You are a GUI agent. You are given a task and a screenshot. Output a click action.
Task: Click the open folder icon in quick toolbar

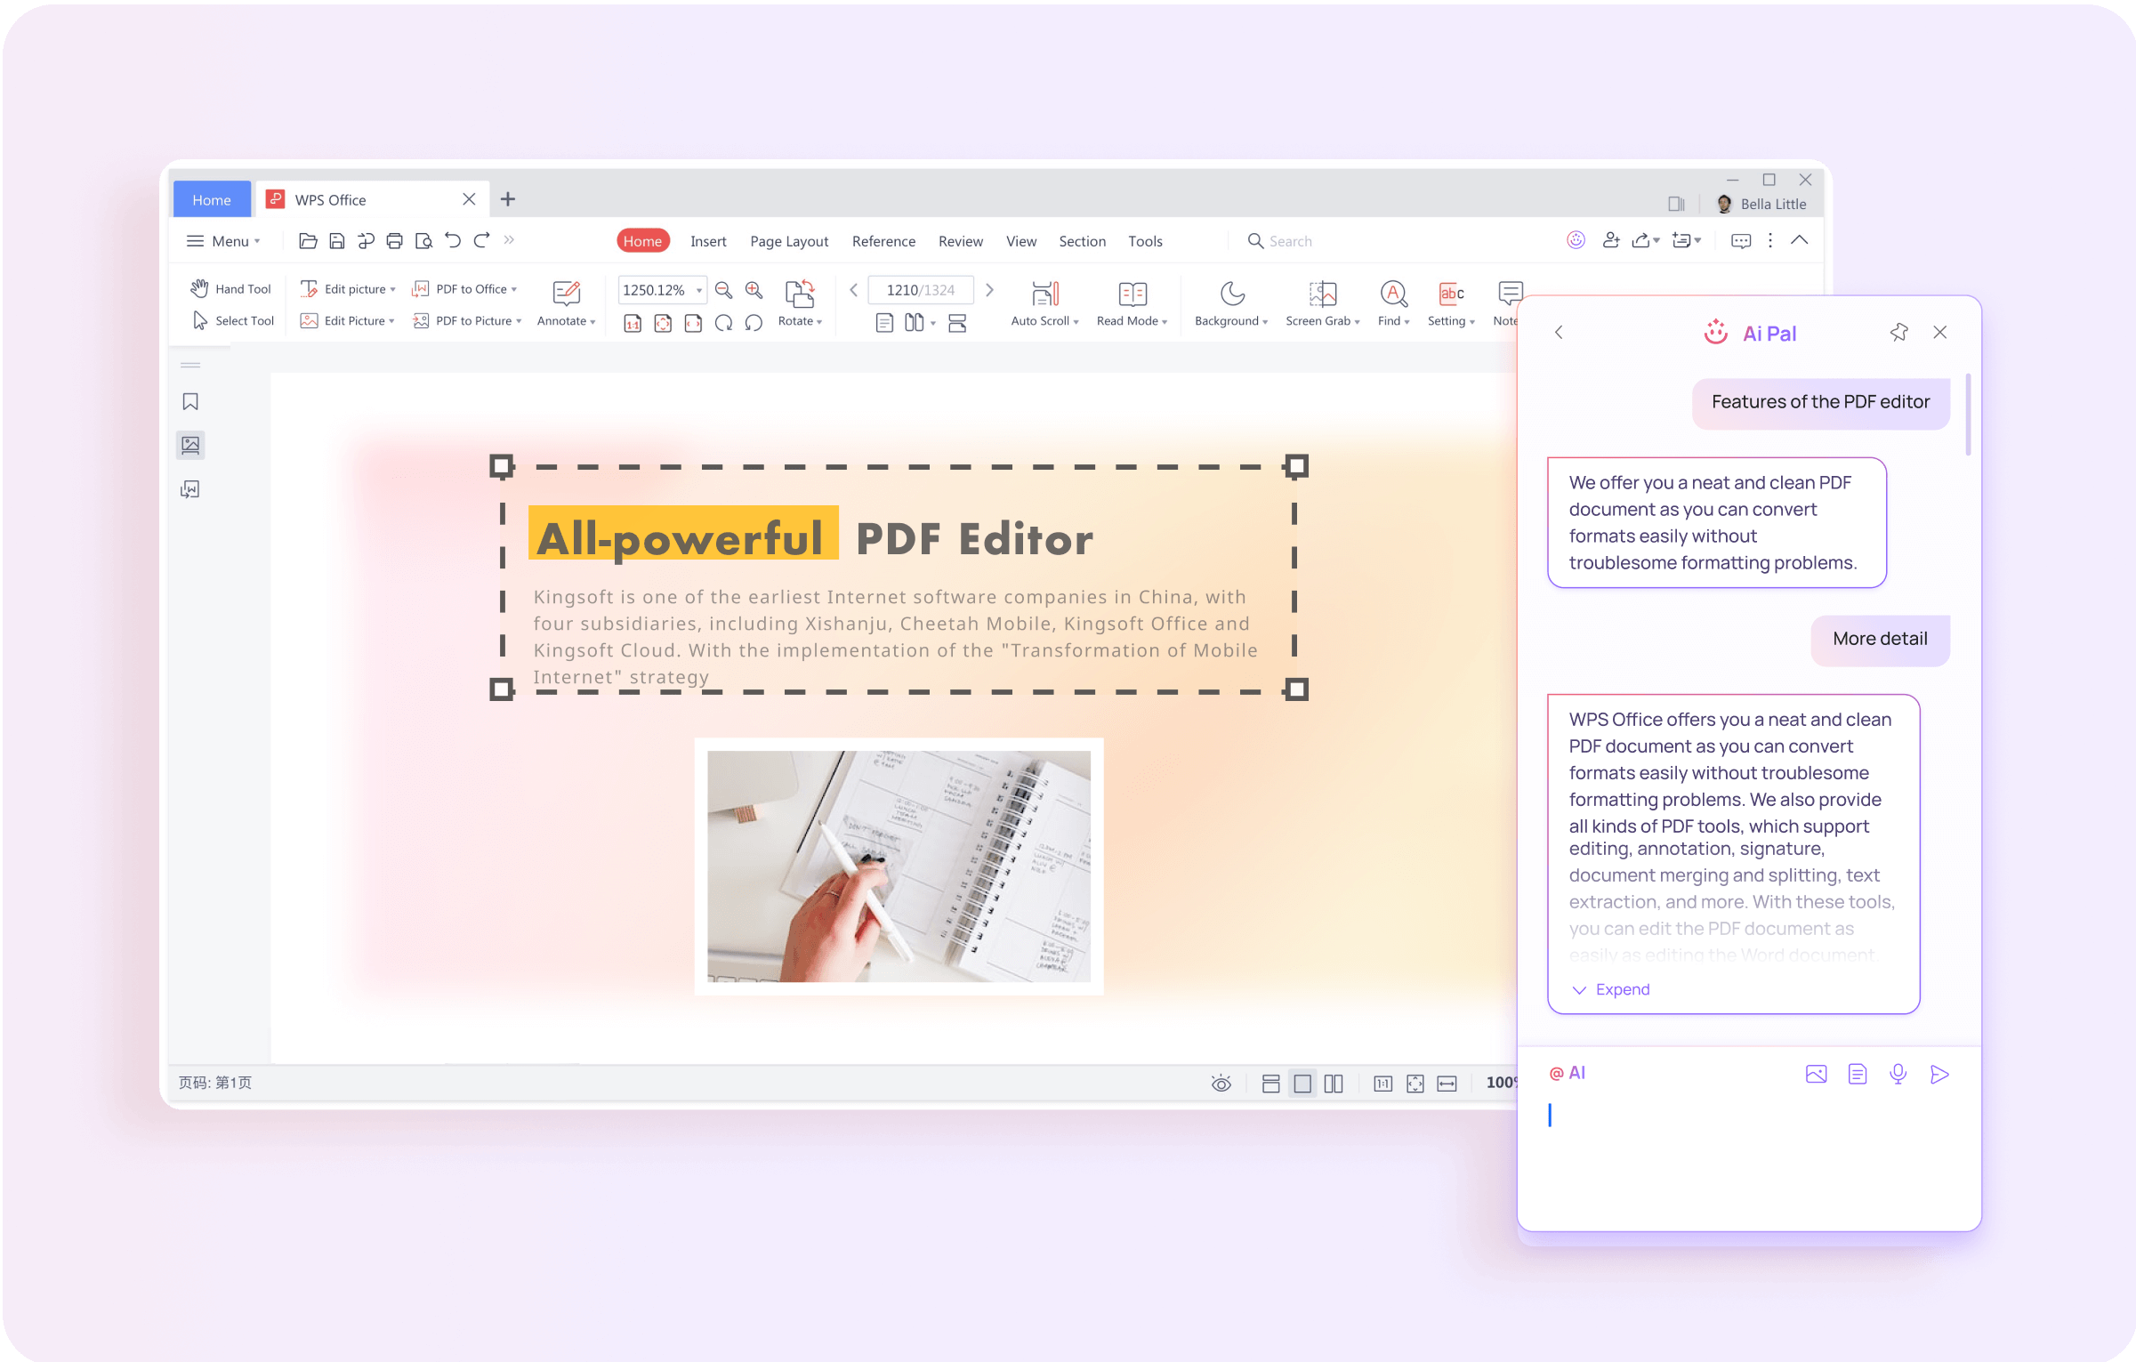pyautogui.click(x=308, y=240)
